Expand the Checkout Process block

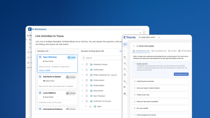pos(82,65)
